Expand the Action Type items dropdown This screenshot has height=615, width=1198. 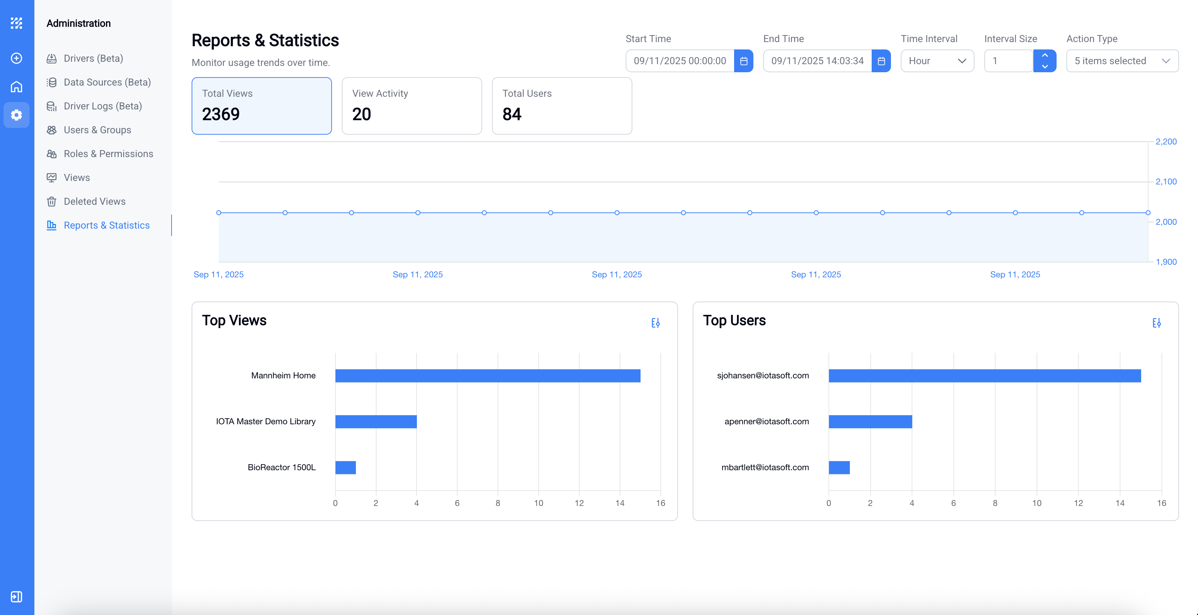point(1122,61)
